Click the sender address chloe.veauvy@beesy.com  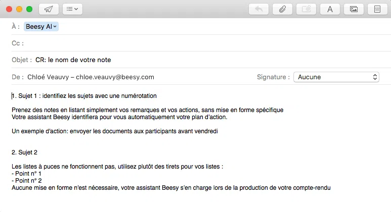115,77
